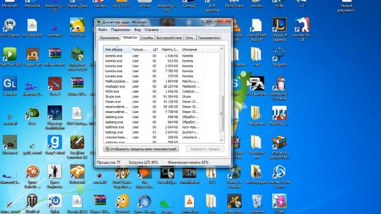Viewport: 381px width, 214px height.
Task: Click the process list scrollbar down arrow
Action: pyautogui.click(x=221, y=140)
